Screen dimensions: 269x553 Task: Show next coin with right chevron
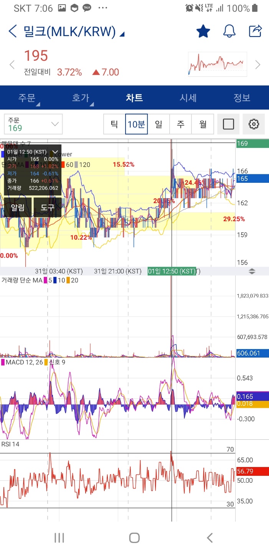258,65
